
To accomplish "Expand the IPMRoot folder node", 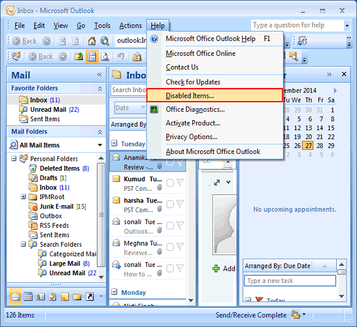I will click(23, 197).
